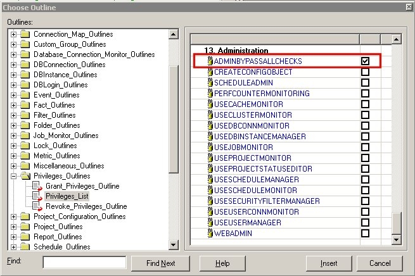Image resolution: width=415 pixels, height=276 pixels.
Task: Click the Metric_Outlines folder icon
Action: pos(25,156)
